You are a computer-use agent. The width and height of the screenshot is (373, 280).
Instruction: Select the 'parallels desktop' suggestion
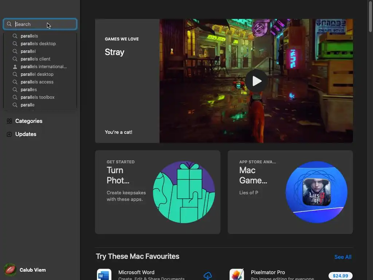[40, 44]
